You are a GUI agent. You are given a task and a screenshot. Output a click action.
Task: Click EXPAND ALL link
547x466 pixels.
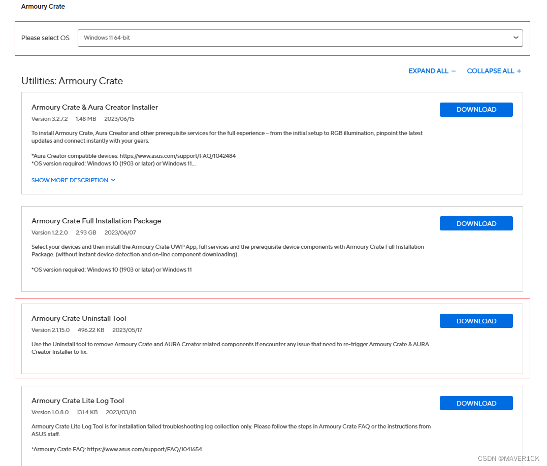(x=432, y=71)
